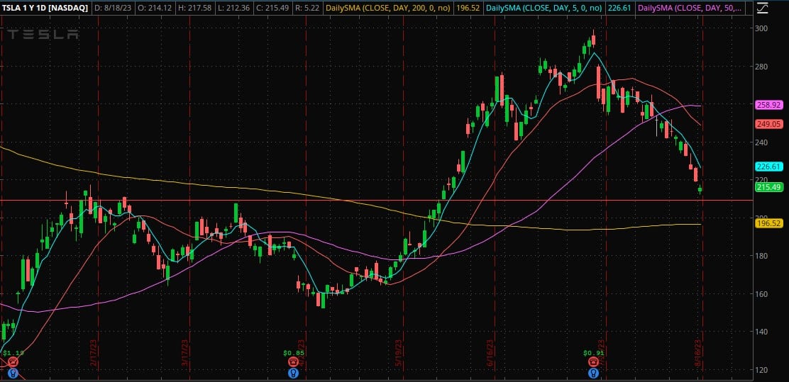Click the date readout D: 8/18/23
The height and width of the screenshot is (382, 789).
(113, 8)
